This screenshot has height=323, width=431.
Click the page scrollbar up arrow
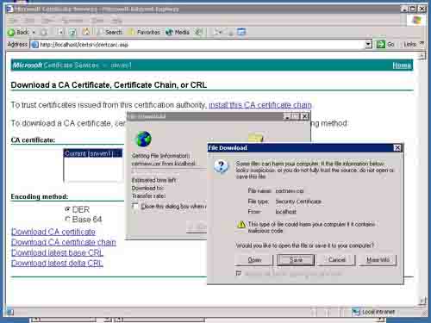coord(422,56)
